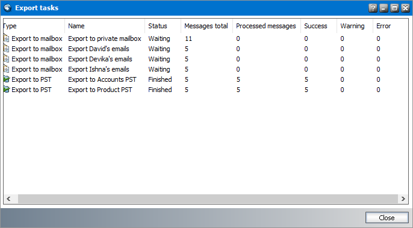Open help with the question mark button
Screen dimensions: 413x228
click(x=373, y=8)
